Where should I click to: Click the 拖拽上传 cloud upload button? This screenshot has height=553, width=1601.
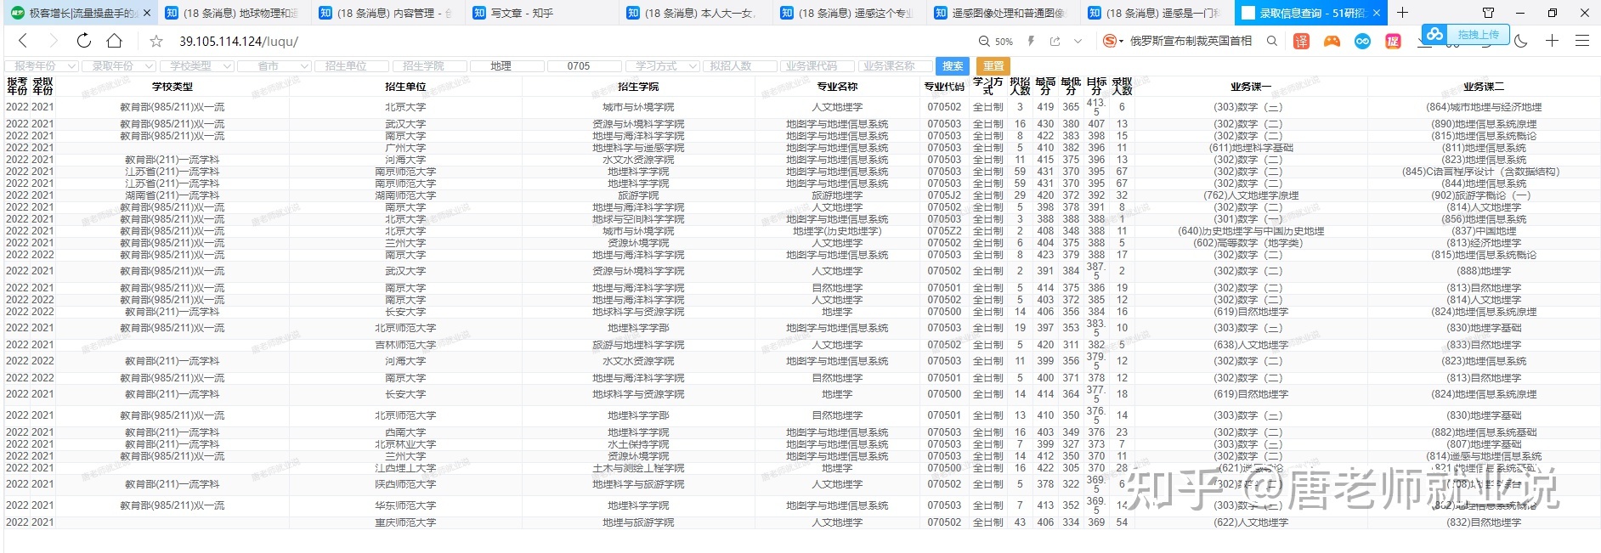(x=1466, y=34)
